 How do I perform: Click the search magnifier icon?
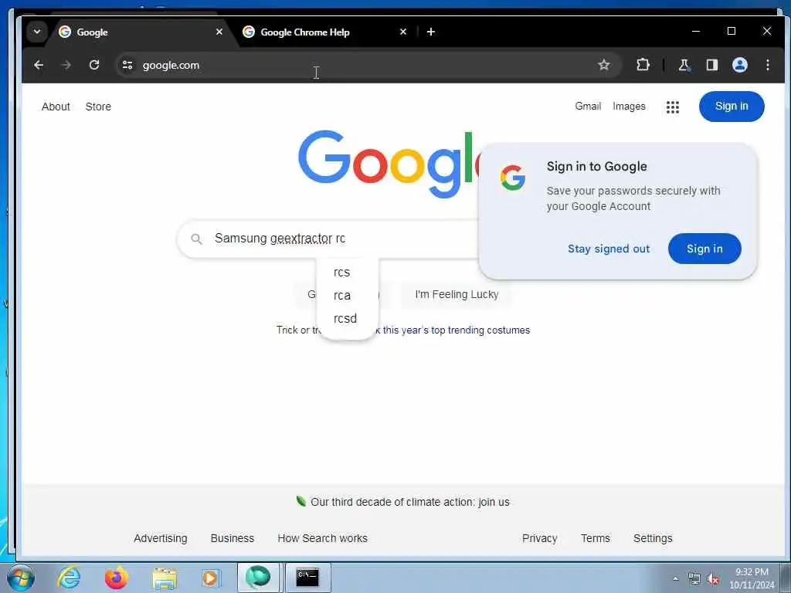pos(197,239)
